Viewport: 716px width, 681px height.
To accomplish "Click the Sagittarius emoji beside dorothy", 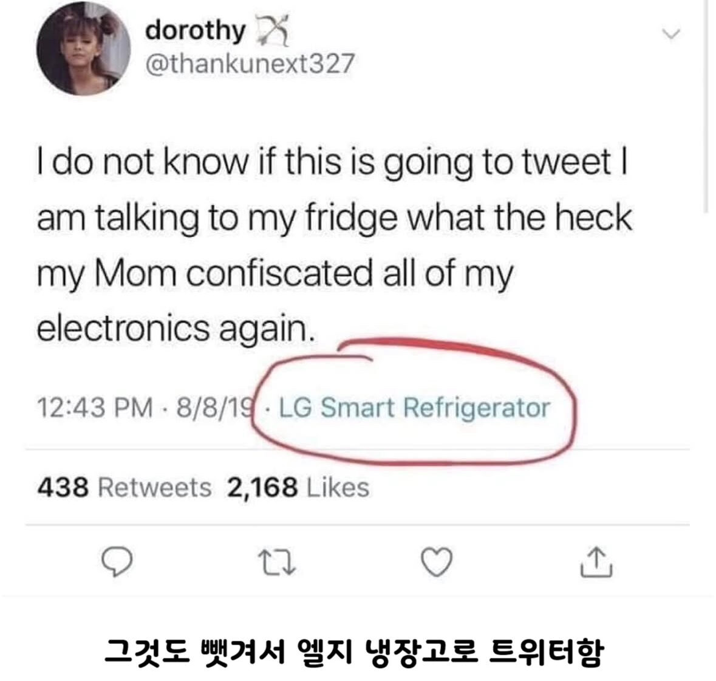I will pos(273,30).
